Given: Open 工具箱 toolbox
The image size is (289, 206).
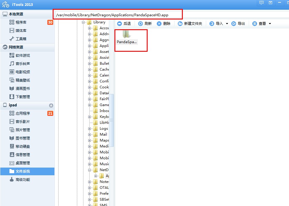Looking at the screenshot, I should click(x=27, y=39).
